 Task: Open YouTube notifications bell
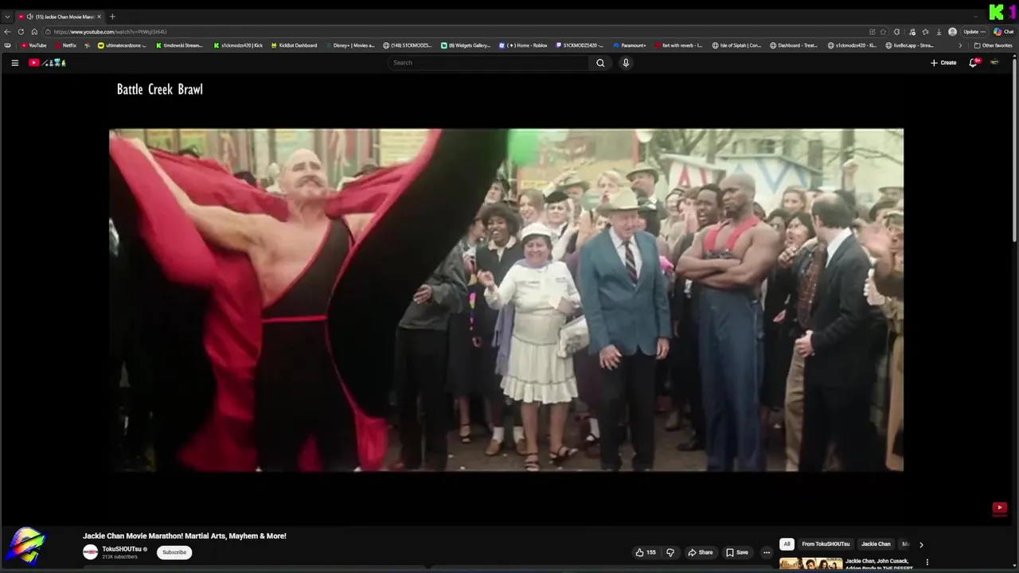(973, 63)
